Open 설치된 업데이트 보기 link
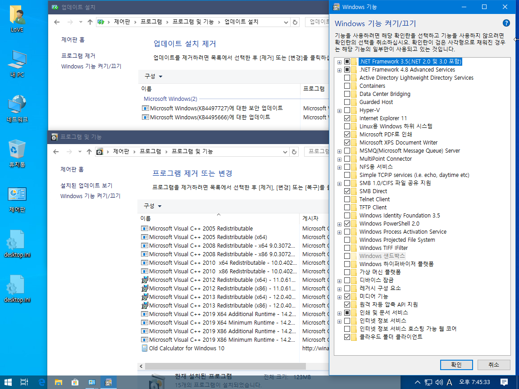The width and height of the screenshot is (519, 389). click(x=86, y=185)
